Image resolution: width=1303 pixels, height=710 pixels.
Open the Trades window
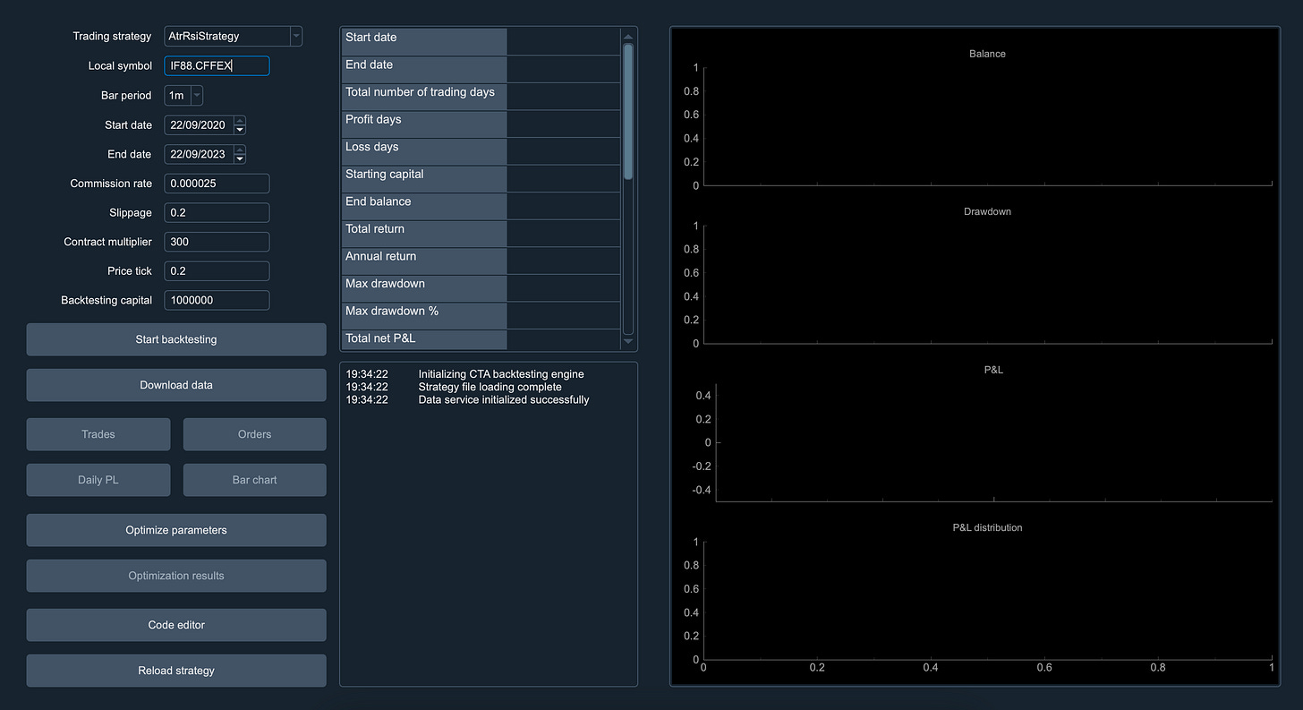(98, 433)
